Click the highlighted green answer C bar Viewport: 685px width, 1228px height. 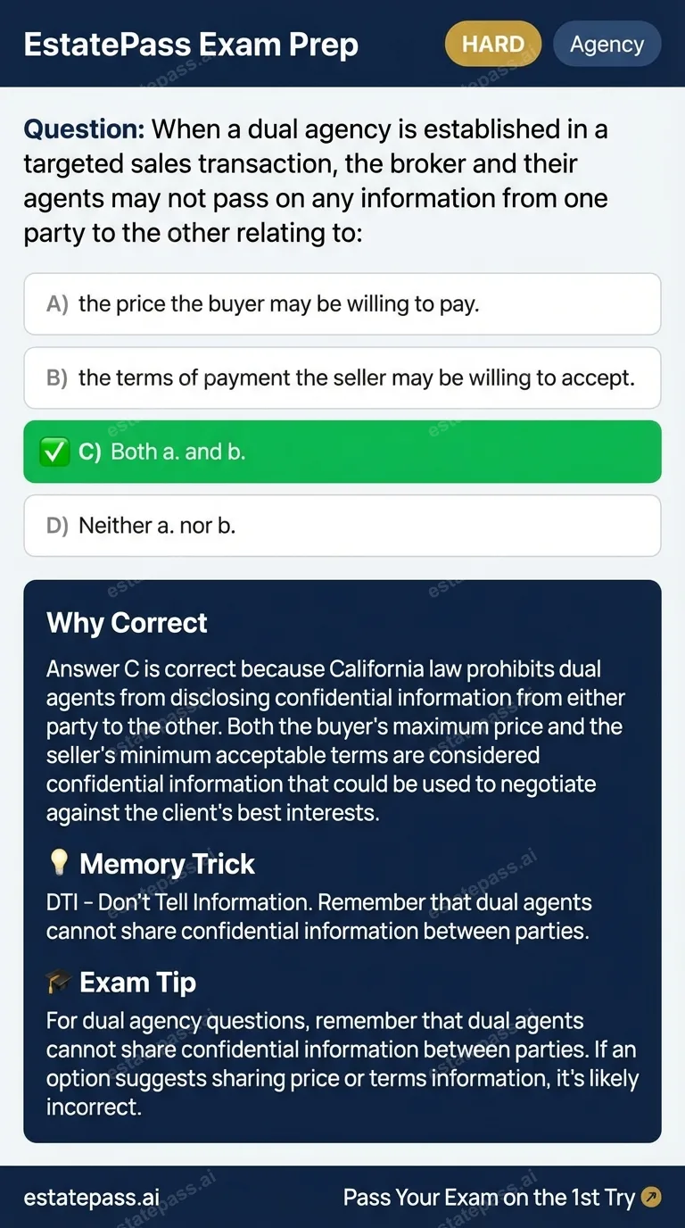coord(342,452)
